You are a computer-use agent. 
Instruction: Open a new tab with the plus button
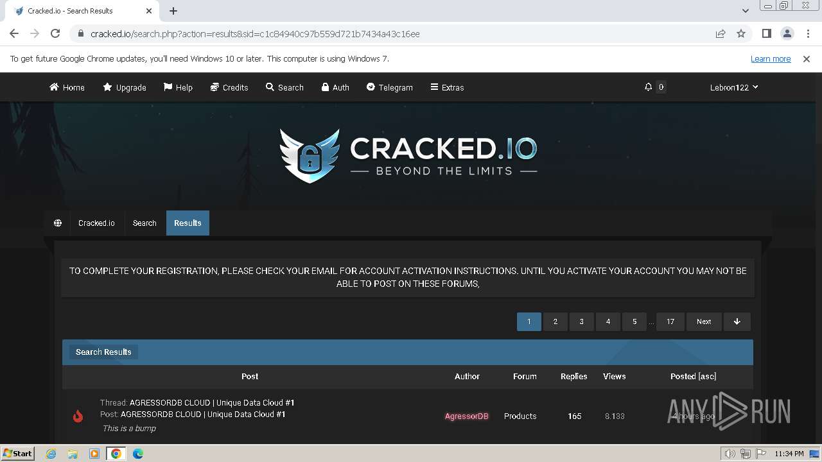pos(173,11)
